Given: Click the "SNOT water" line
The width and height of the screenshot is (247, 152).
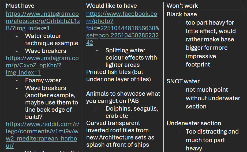Looking at the screenshot, I should click(x=183, y=81).
